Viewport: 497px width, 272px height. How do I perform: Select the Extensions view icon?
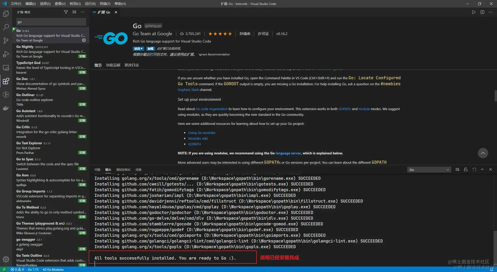(x=6, y=81)
